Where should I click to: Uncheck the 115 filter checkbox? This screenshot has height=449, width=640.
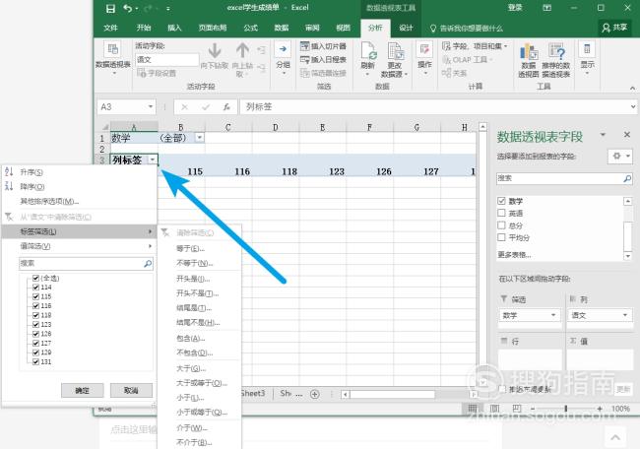point(35,296)
